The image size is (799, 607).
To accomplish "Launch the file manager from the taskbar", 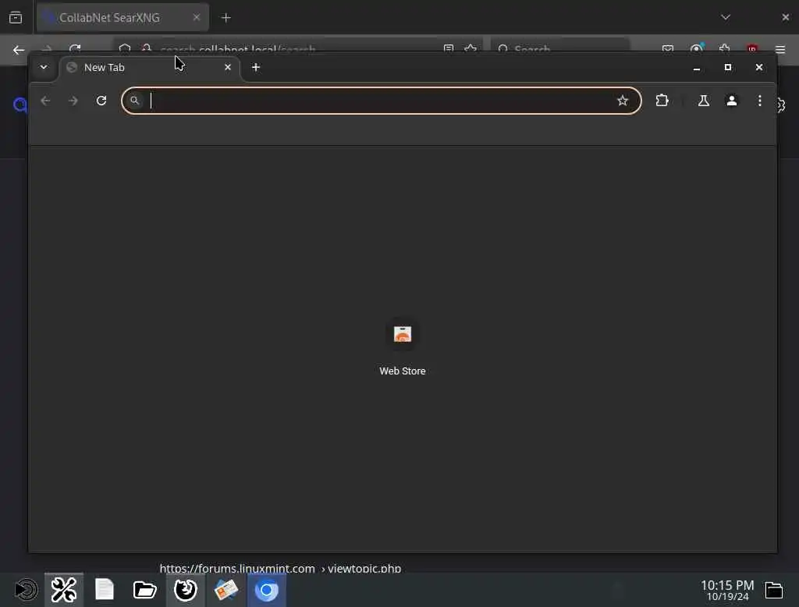I will tap(144, 590).
